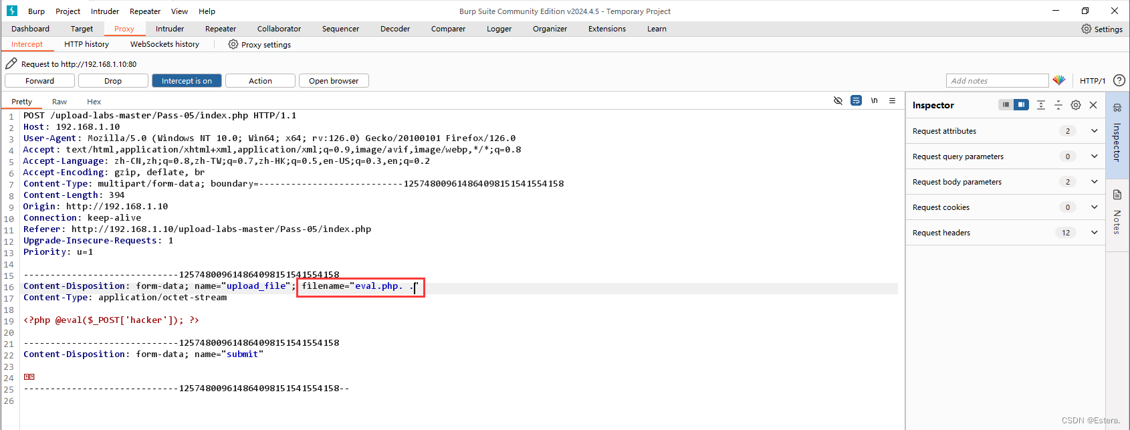
Task: Open the editor hamburger menu
Action: click(892, 100)
